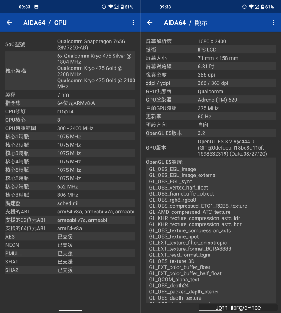The image size is (281, 313).
Task: Select 調速器 schedutil row
Action: pos(70,203)
